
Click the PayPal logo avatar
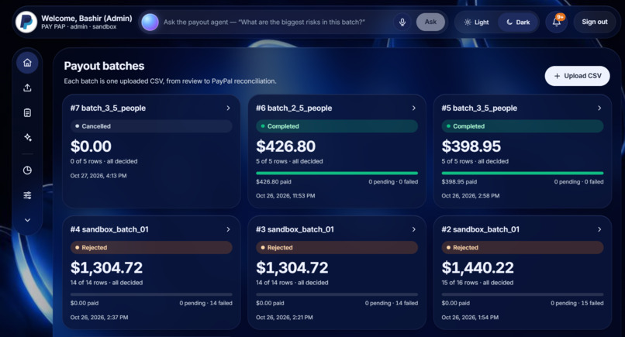(26, 22)
